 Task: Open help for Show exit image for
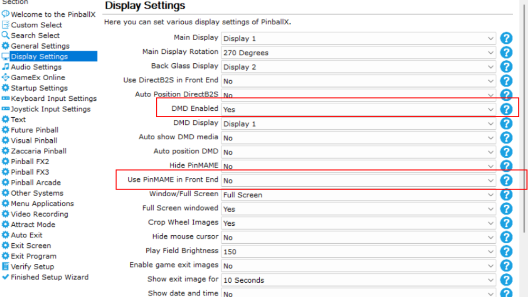(506, 280)
